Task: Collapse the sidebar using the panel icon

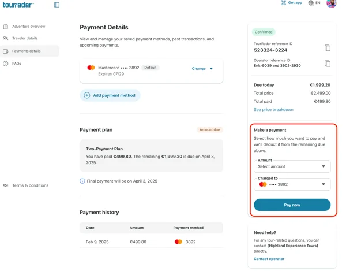Action: (x=57, y=5)
